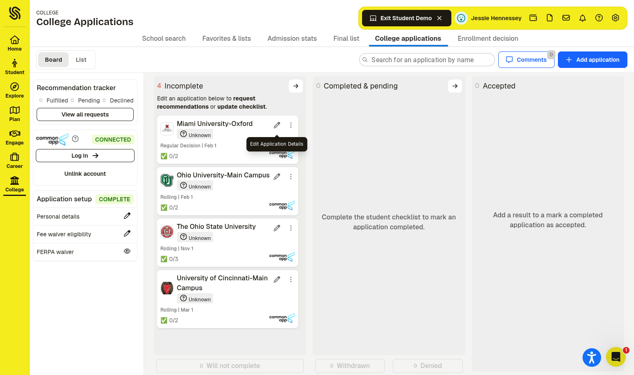Open more options for Ohio University-Main Campus
Image resolution: width=634 pixels, height=375 pixels.
291,177
